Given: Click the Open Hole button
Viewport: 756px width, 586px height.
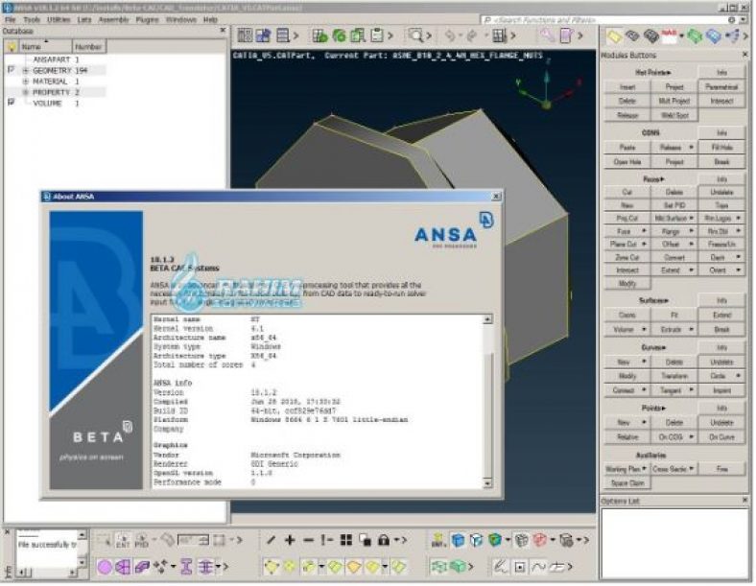Looking at the screenshot, I should click(627, 162).
